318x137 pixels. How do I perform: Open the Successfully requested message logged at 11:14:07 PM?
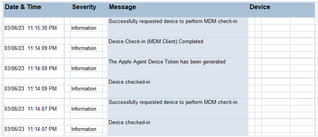click(x=173, y=102)
